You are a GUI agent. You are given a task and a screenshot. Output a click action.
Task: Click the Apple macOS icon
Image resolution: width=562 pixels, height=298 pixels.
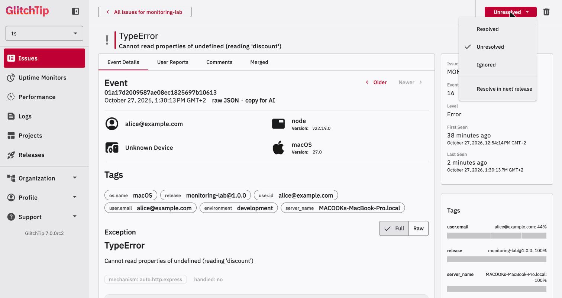click(278, 148)
